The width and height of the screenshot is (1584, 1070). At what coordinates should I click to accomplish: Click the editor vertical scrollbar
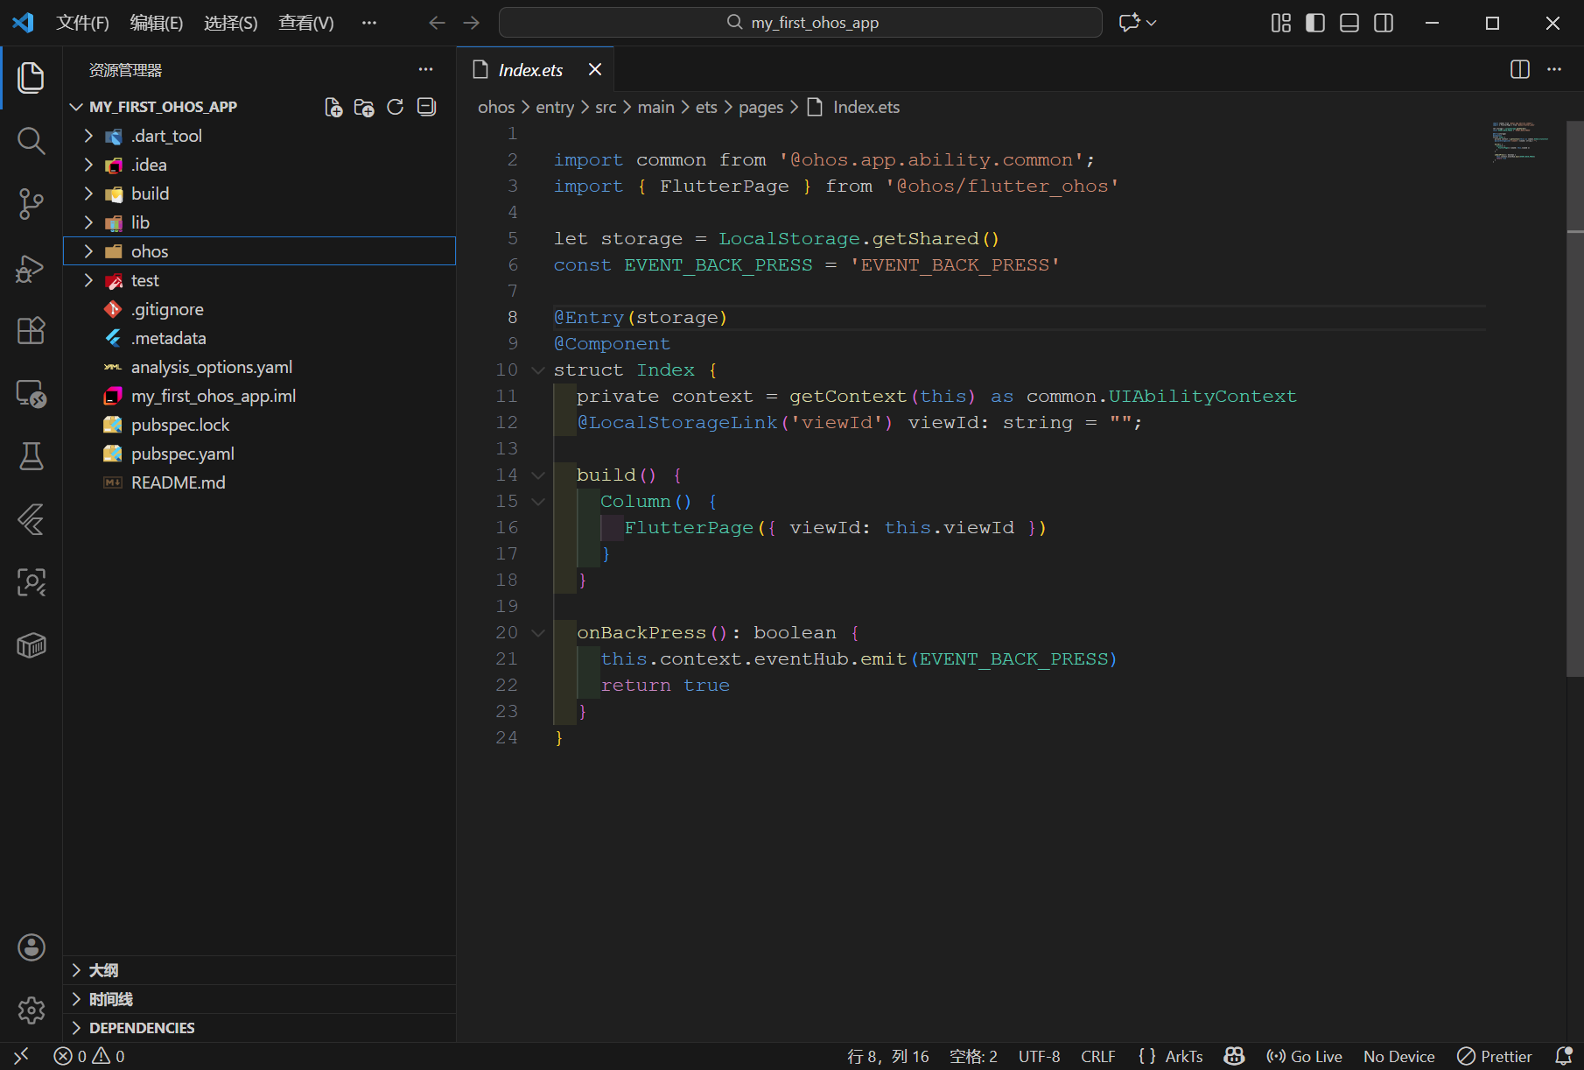coord(1575,398)
